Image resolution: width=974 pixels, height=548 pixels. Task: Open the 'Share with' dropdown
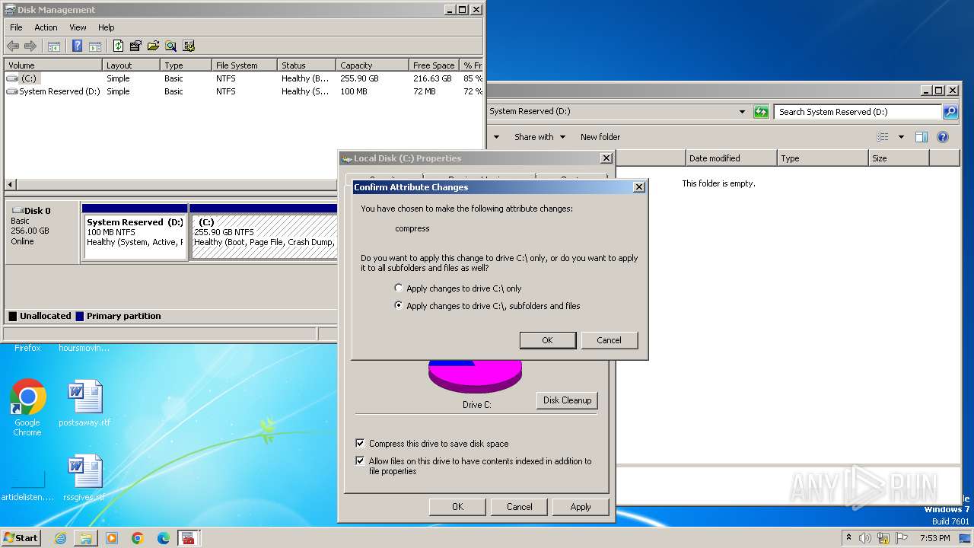(540, 137)
